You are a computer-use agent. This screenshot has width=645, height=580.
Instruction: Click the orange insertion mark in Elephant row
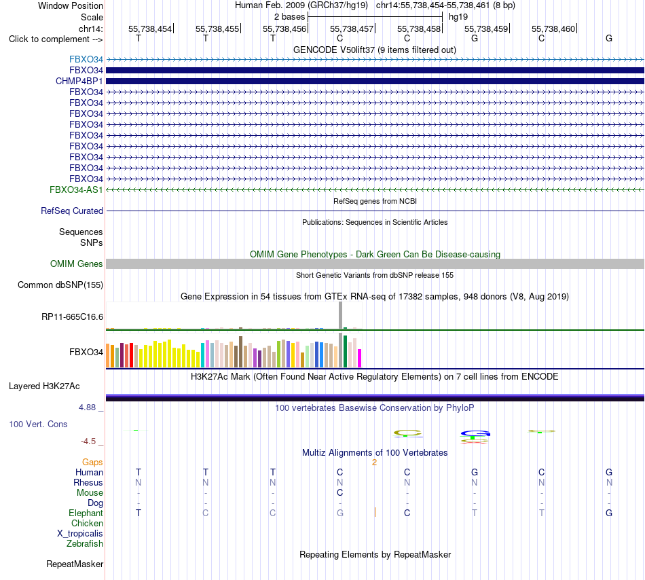click(x=375, y=512)
